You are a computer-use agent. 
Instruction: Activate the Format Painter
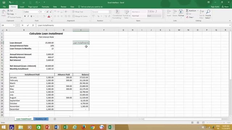pyautogui.click(x=14, y=17)
